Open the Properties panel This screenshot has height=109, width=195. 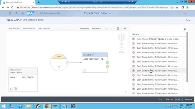click(84, 28)
